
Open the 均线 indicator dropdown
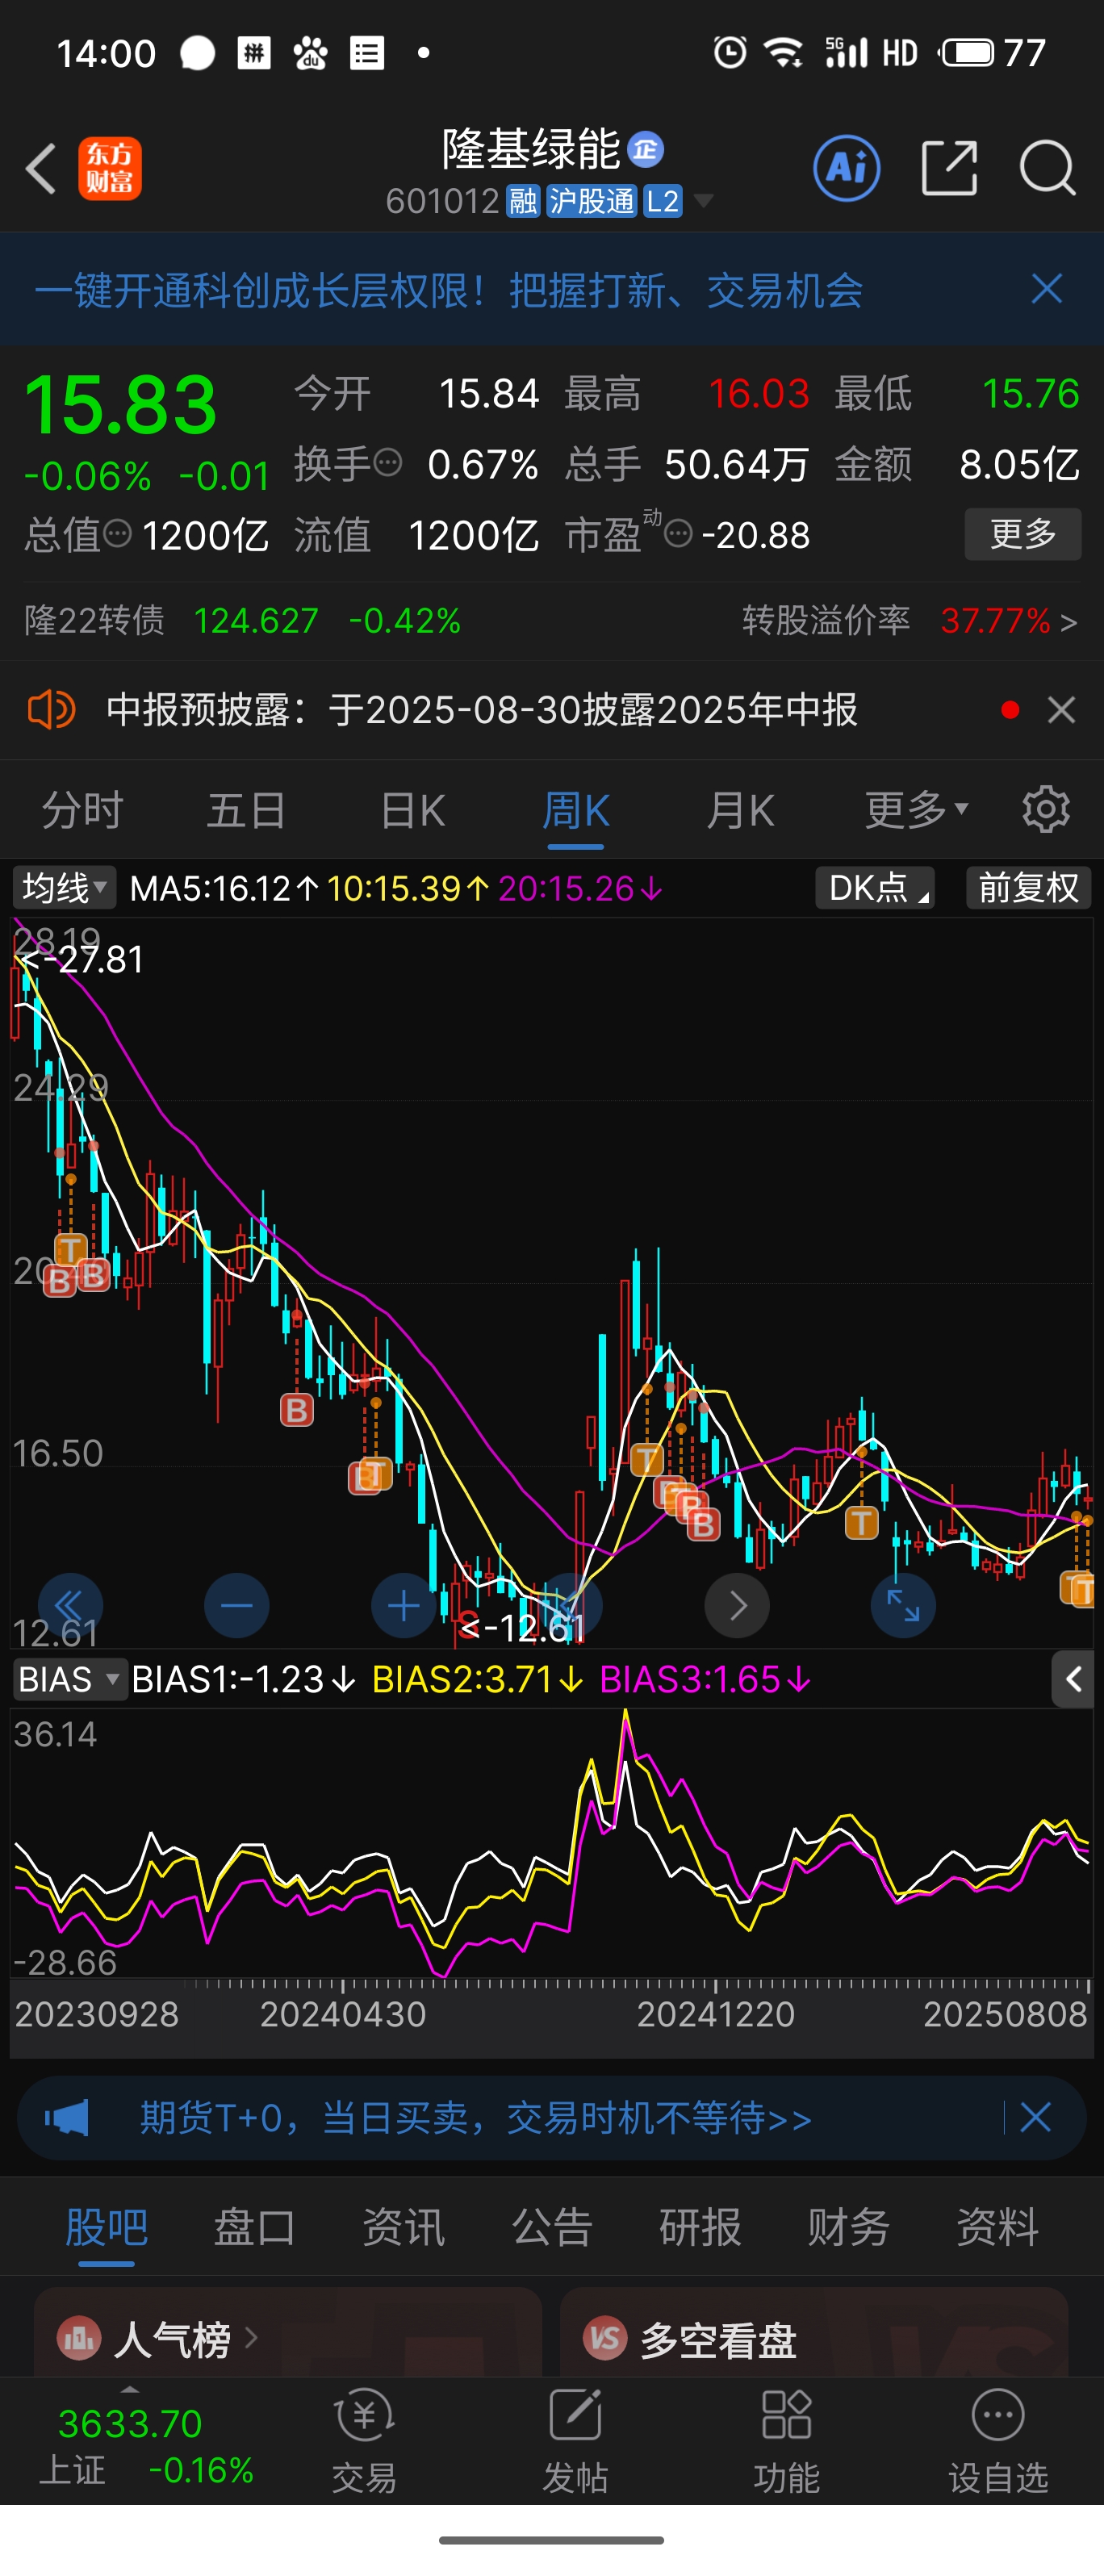[64, 887]
